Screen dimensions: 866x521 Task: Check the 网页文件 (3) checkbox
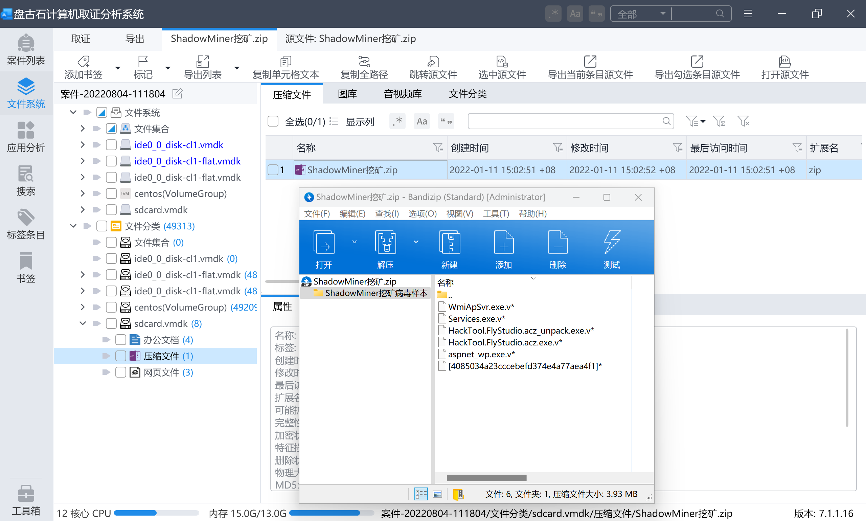tap(121, 372)
